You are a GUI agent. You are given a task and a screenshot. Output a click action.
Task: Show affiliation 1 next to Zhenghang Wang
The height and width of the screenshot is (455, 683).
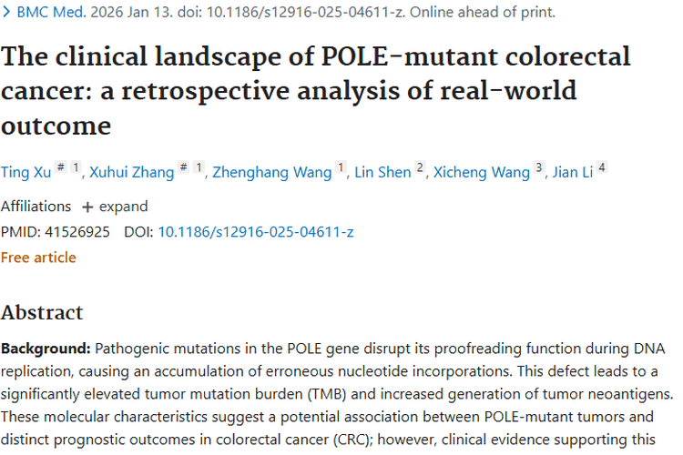341,168
